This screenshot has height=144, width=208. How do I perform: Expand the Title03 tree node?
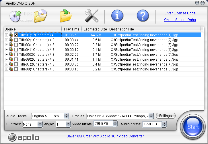tap(7, 45)
